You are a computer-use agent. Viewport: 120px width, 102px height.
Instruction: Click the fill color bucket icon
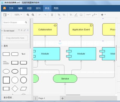(x=71, y=15)
